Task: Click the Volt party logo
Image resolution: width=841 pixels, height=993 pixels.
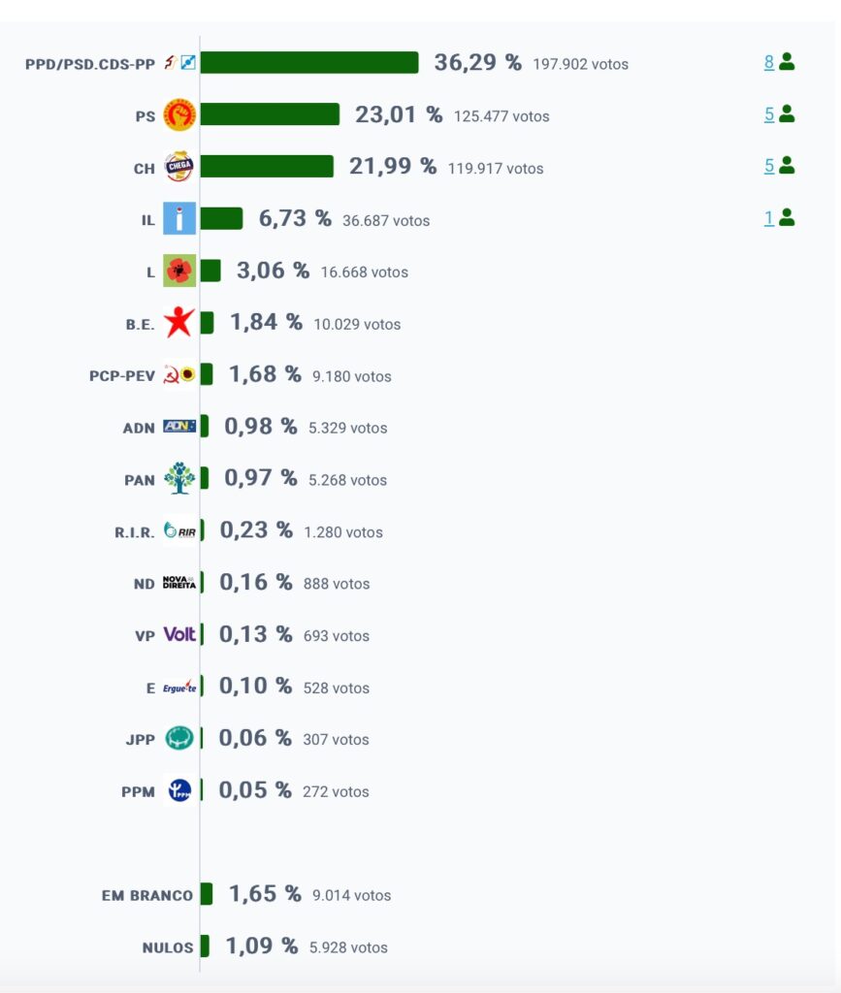Action: [x=179, y=634]
